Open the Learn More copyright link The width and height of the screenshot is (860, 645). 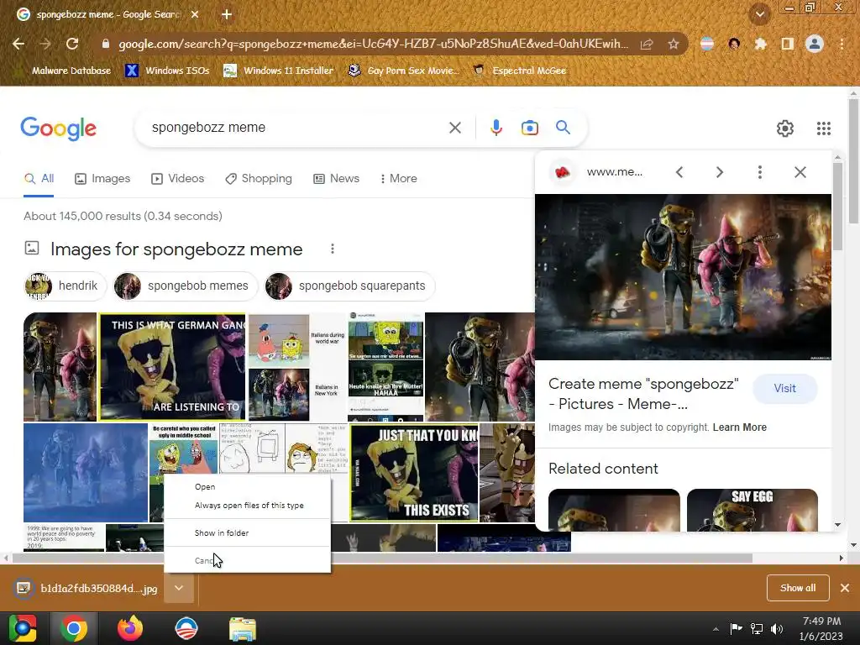point(739,427)
